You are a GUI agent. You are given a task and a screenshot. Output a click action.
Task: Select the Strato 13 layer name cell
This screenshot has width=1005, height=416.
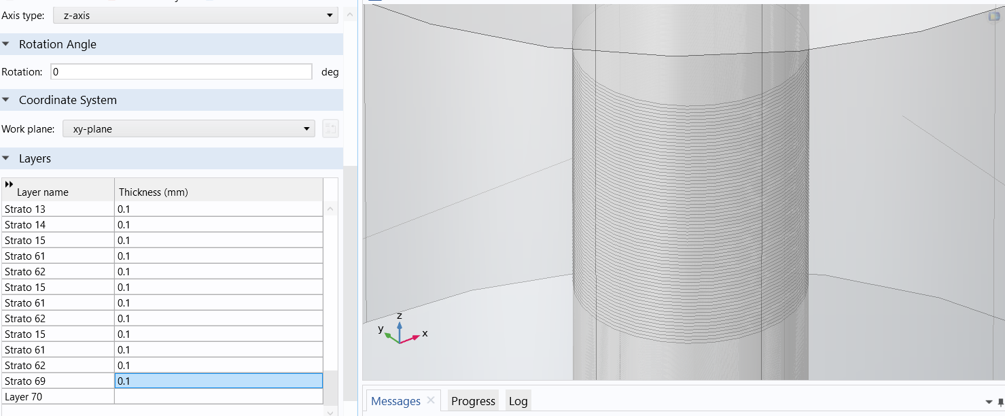[58, 209]
